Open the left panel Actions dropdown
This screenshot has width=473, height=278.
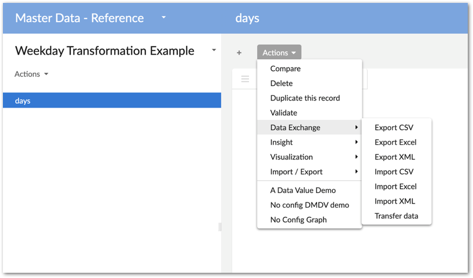click(31, 74)
